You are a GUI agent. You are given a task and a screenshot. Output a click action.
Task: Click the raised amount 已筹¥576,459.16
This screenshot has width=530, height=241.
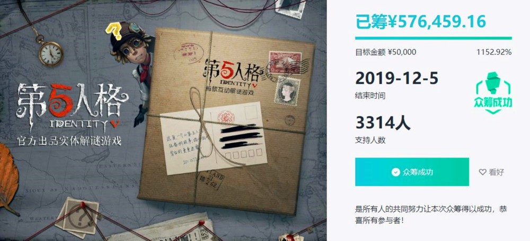(x=421, y=21)
